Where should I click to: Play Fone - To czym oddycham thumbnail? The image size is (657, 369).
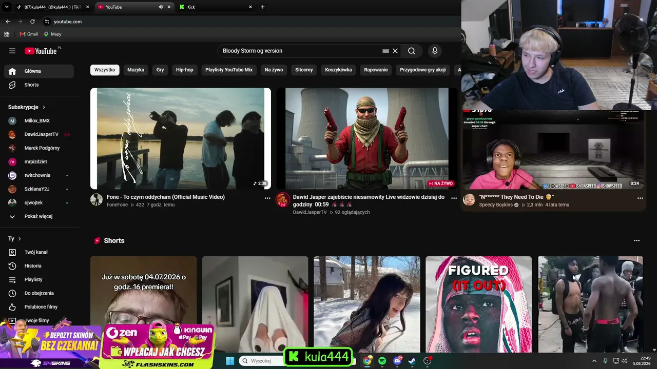[x=181, y=138]
